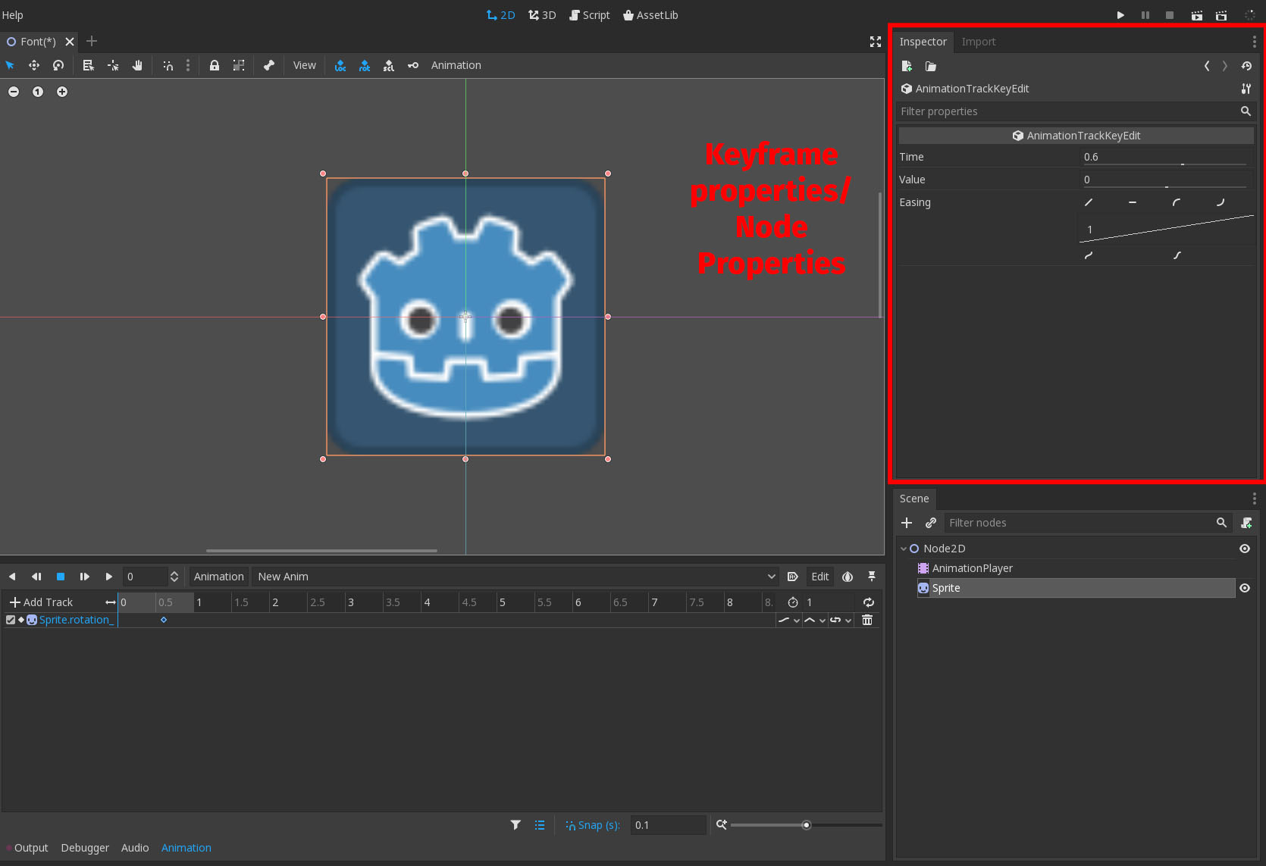Toggle Sprite visibility eye
1266x866 pixels.
point(1245,588)
